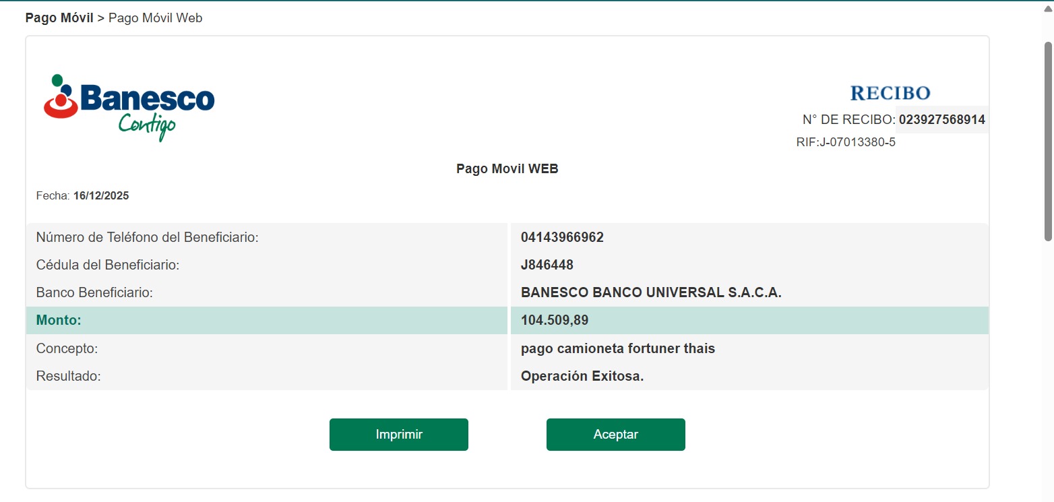This screenshot has height=502, width=1054.
Task: Click the date 16/12/2025
Action: 101,196
